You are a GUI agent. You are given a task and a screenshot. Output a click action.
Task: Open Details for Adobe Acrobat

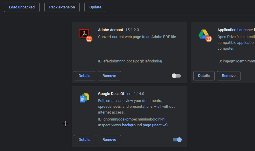pyautogui.click(x=84, y=76)
